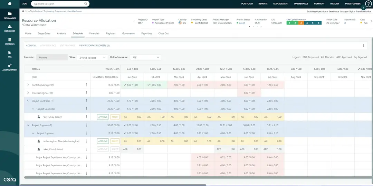Click View Resource Requests (2)
This screenshot has height=186, width=373.
tap(94, 46)
